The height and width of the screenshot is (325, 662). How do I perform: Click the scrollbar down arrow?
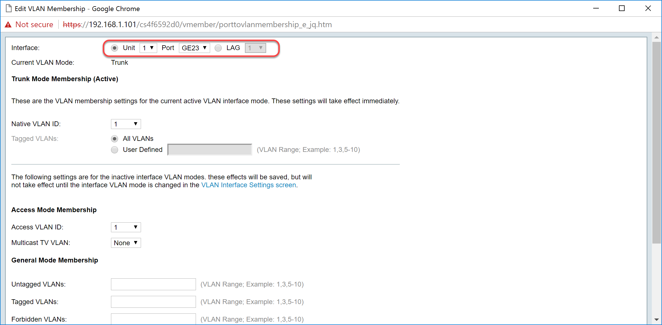click(656, 319)
